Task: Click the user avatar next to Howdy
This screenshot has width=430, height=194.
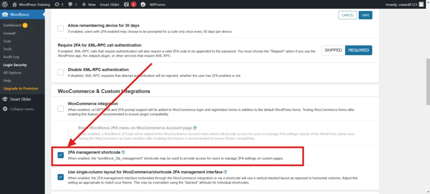Action: [421, 4]
